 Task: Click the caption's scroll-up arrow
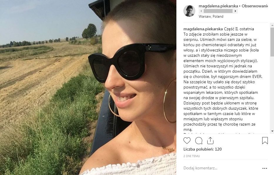pyautogui.click(x=272, y=26)
